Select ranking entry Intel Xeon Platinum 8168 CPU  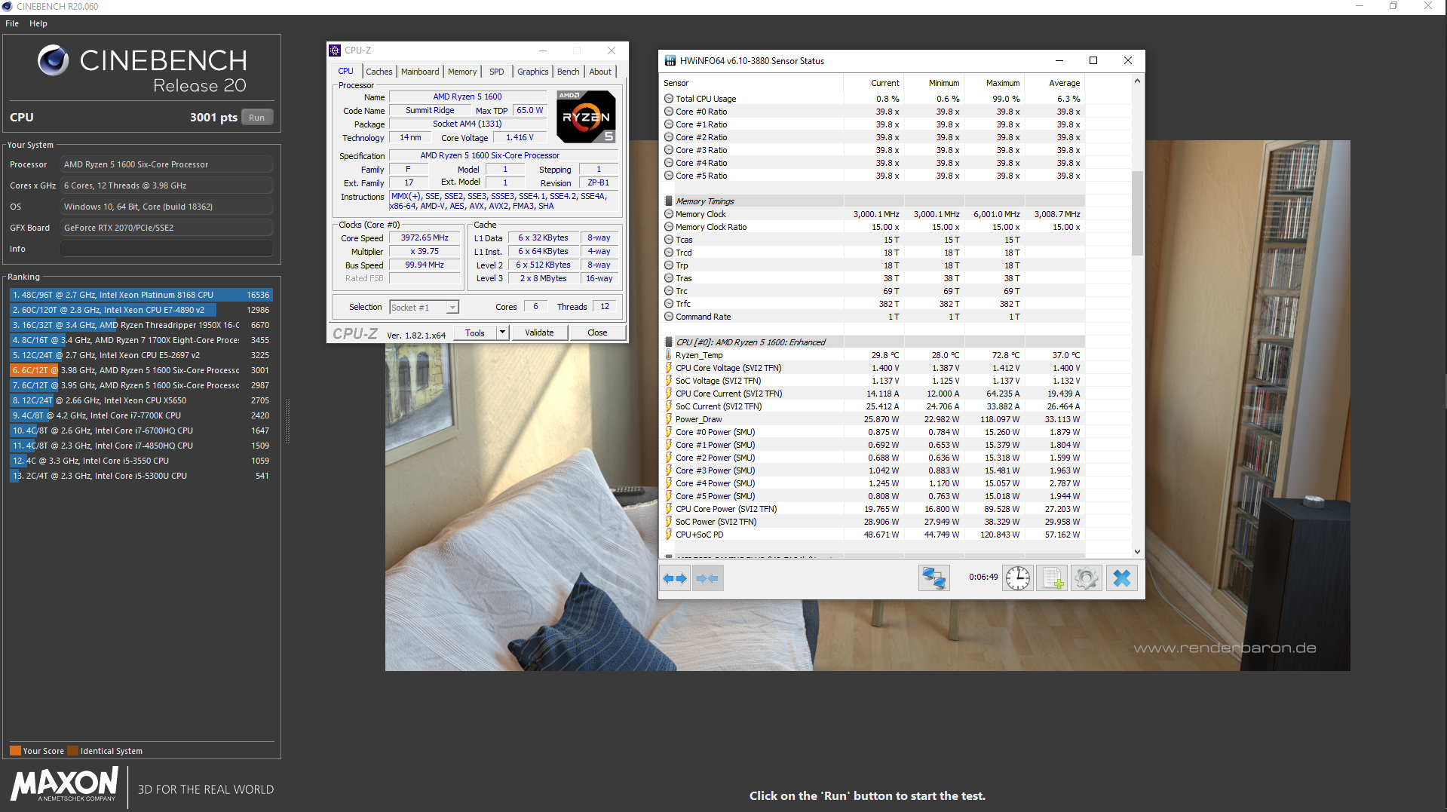pyautogui.click(x=141, y=295)
